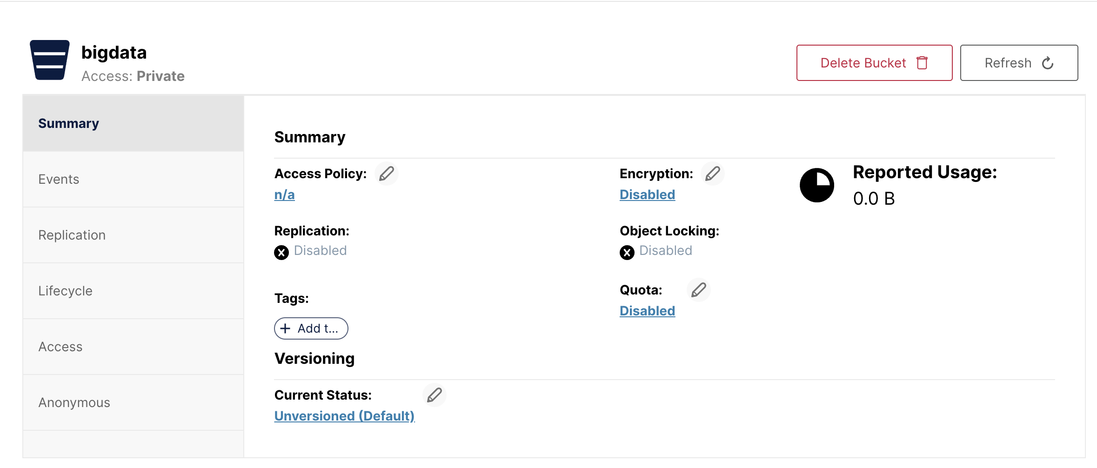Add a tag to the bucket
1097x468 pixels.
(311, 328)
